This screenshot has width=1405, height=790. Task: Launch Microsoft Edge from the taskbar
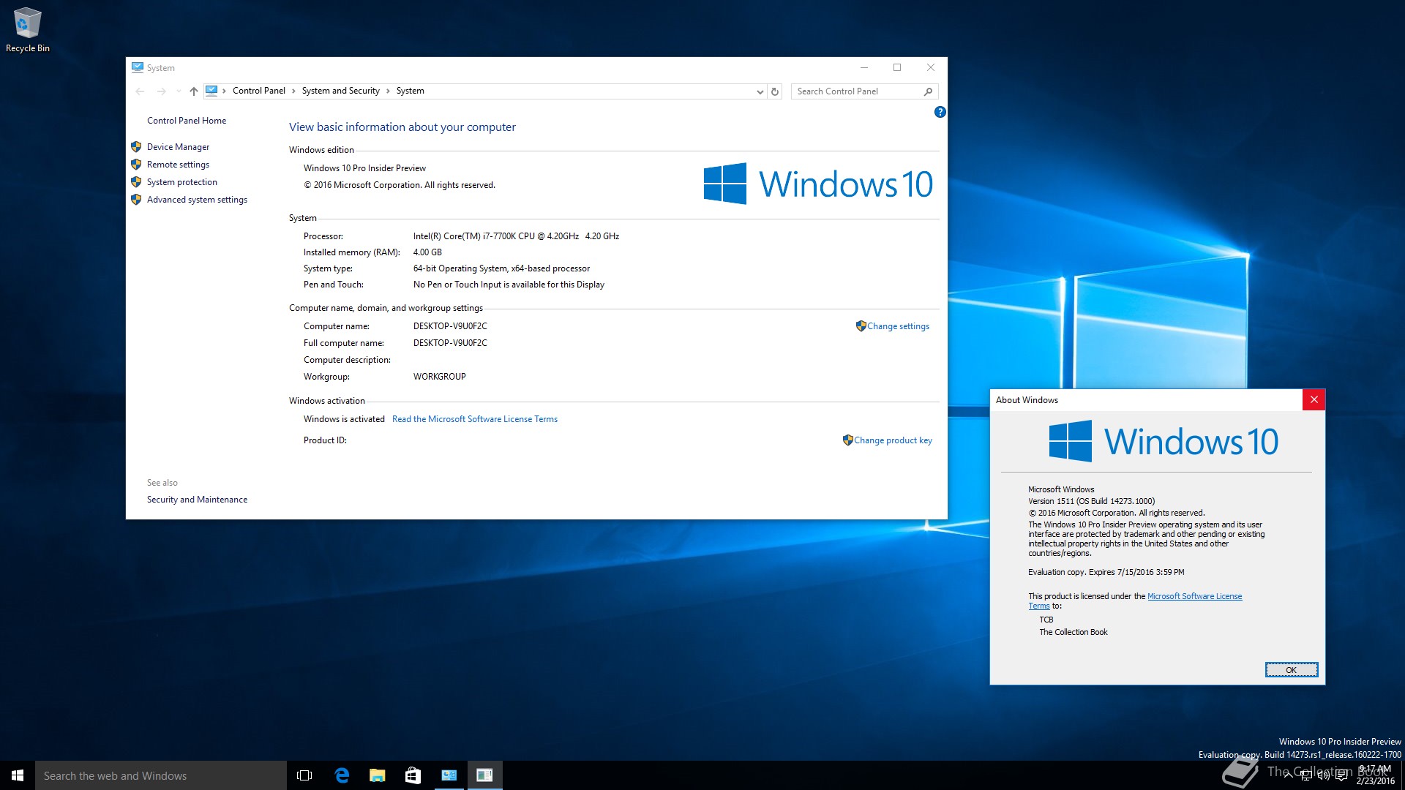coord(341,775)
